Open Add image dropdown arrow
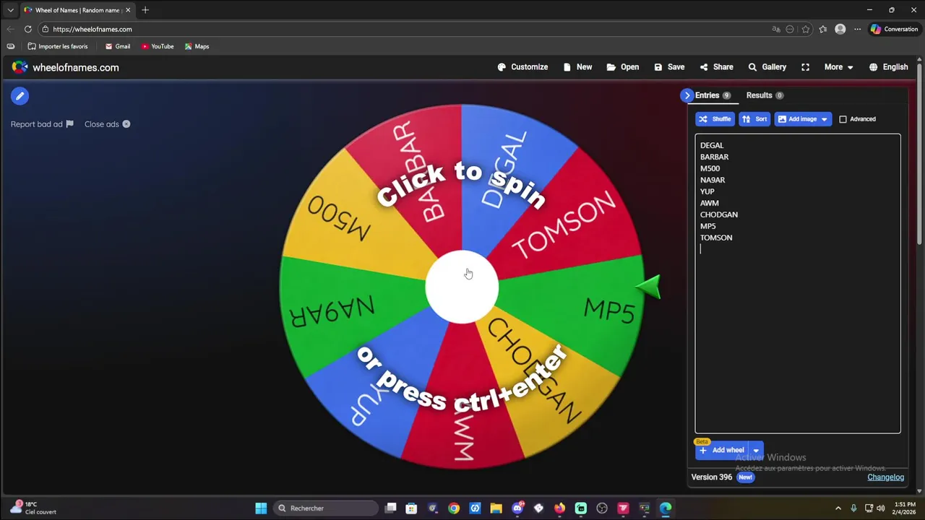Screen dimensions: 925x520 (825, 119)
